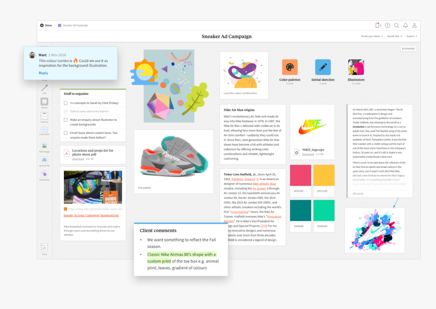
Task: Click the 'Client comments' note heading
Action: pos(158,230)
